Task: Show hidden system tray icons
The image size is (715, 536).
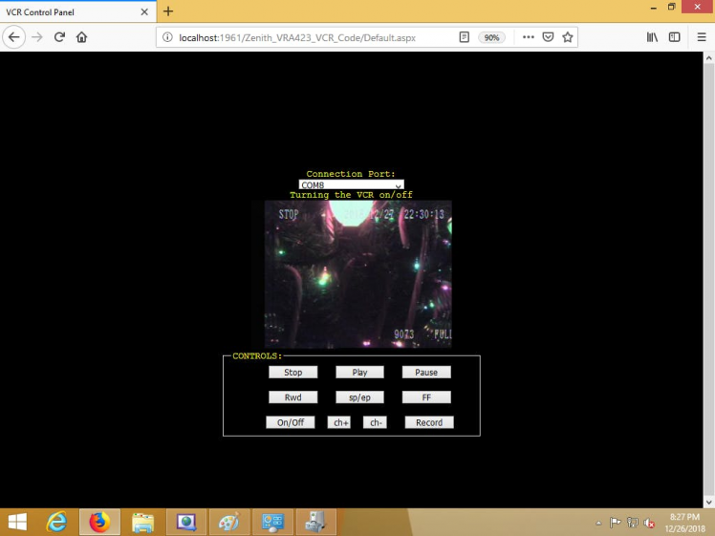Action: pos(598,523)
